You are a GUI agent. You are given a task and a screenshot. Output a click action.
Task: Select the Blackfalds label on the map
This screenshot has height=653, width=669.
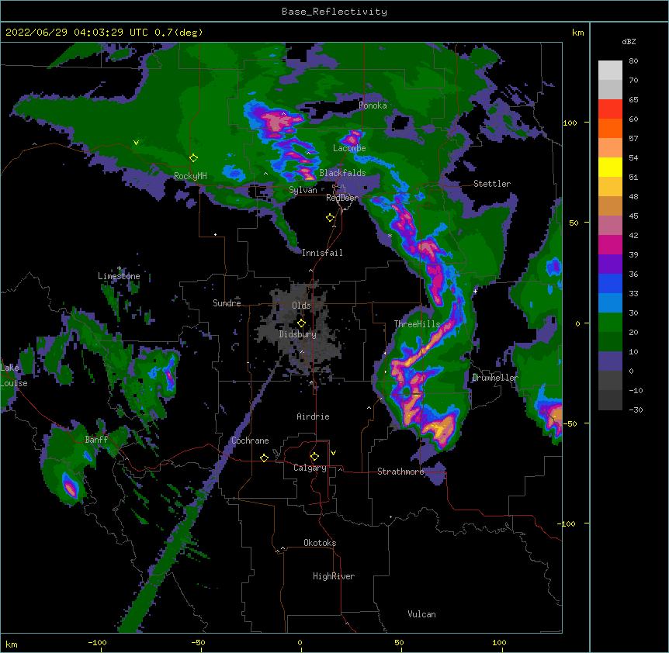[342, 173]
